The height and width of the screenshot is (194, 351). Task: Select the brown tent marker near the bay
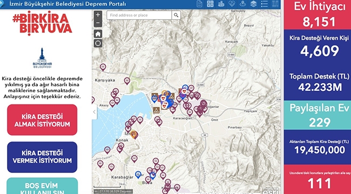pyautogui.click(x=156, y=110)
